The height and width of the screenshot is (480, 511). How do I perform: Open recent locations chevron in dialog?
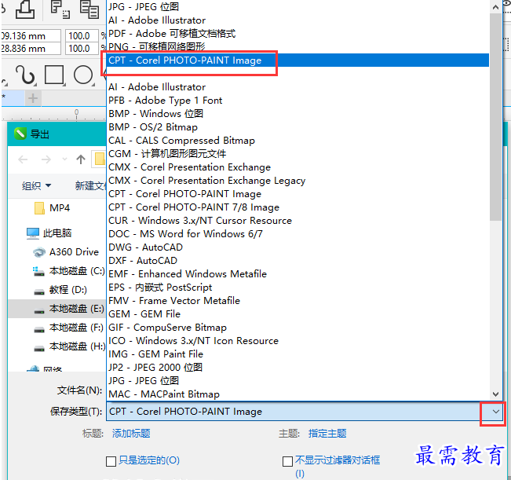tap(64, 159)
